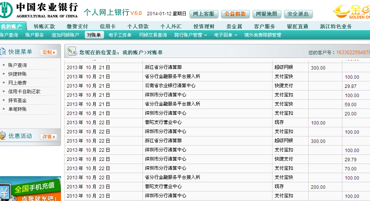Switch to the 转账汇款 tab
The image size is (370, 201).
click(x=44, y=26)
